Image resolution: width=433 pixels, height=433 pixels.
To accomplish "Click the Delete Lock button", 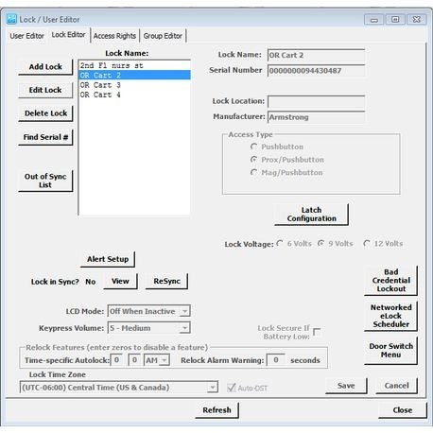I will (45, 113).
